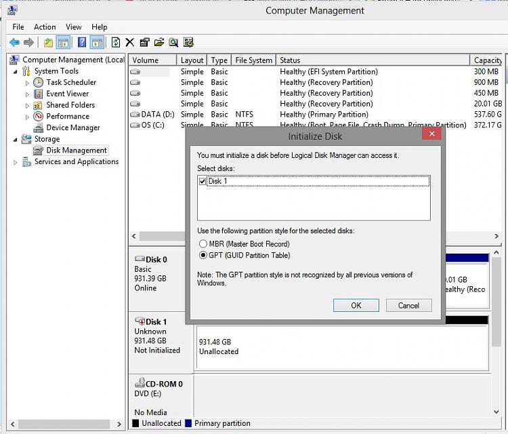
Task: Click the Capacity column header
Action: point(487,60)
